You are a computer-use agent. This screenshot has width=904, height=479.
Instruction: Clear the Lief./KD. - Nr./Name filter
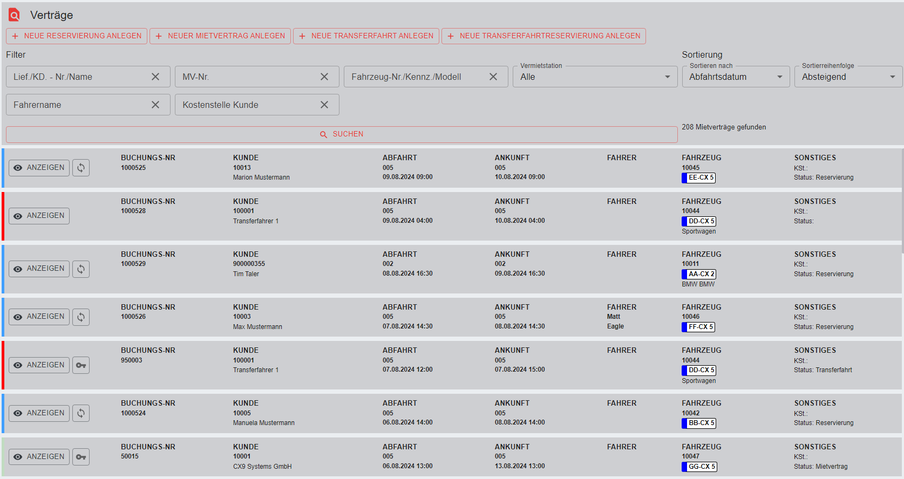coord(155,77)
